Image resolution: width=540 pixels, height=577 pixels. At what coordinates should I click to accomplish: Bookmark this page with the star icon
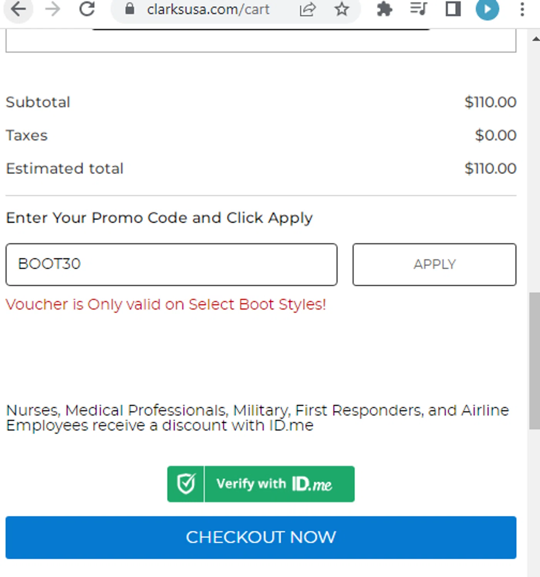(x=341, y=9)
